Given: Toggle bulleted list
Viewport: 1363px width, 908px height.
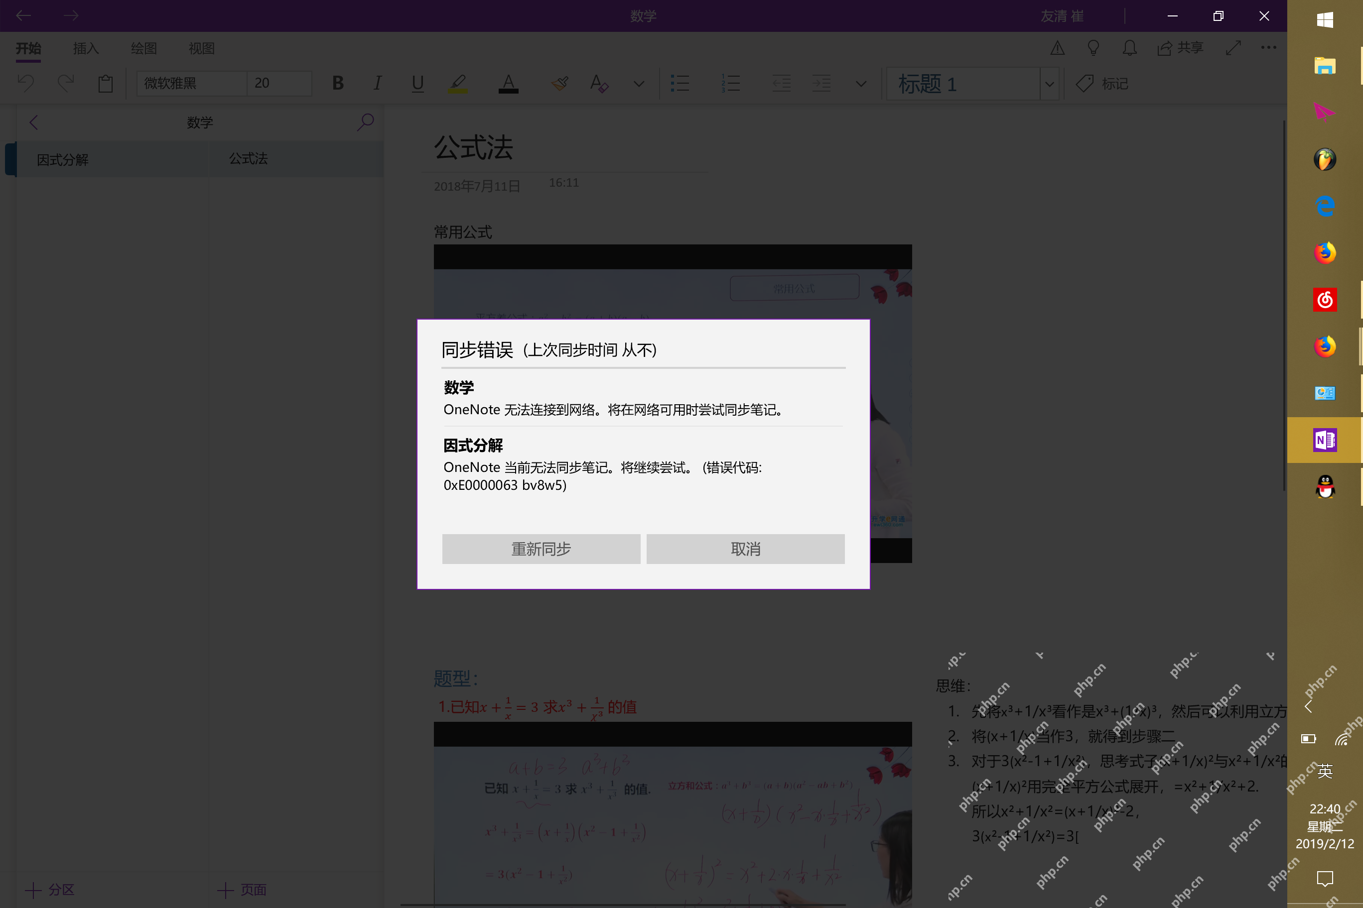Looking at the screenshot, I should pyautogui.click(x=680, y=84).
